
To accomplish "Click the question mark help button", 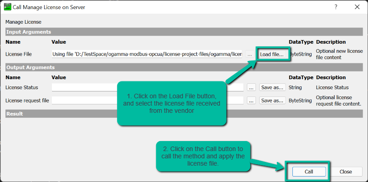I will coord(336,8).
